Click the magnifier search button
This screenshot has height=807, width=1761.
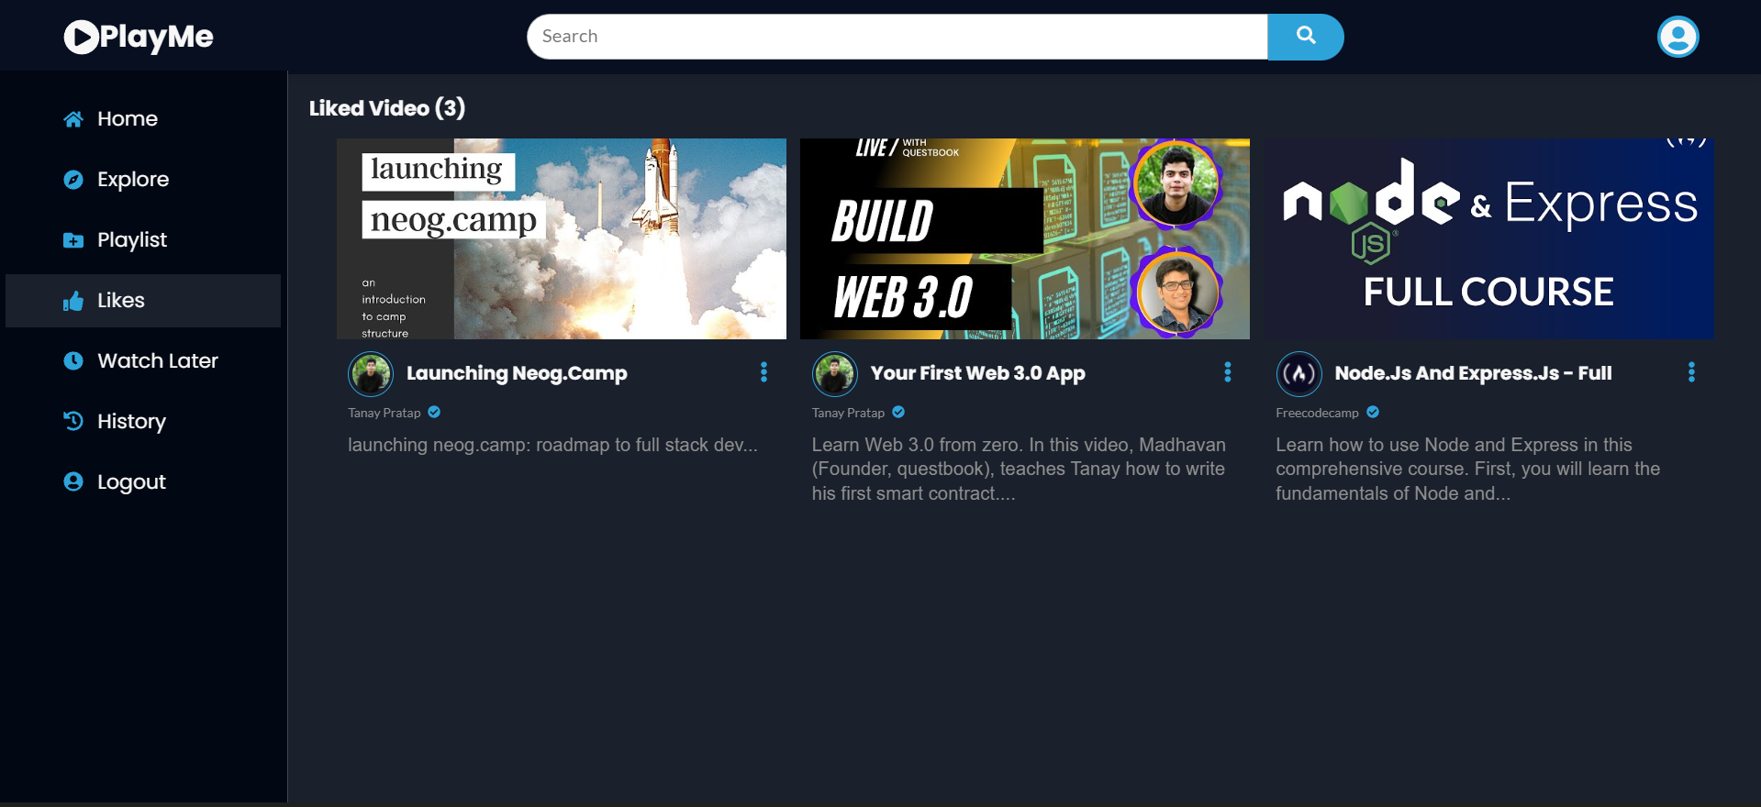tap(1306, 37)
